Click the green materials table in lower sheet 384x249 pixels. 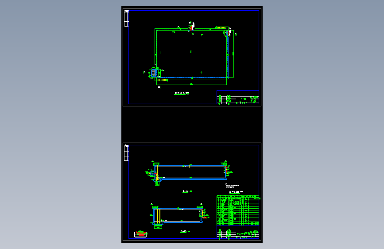(238, 210)
